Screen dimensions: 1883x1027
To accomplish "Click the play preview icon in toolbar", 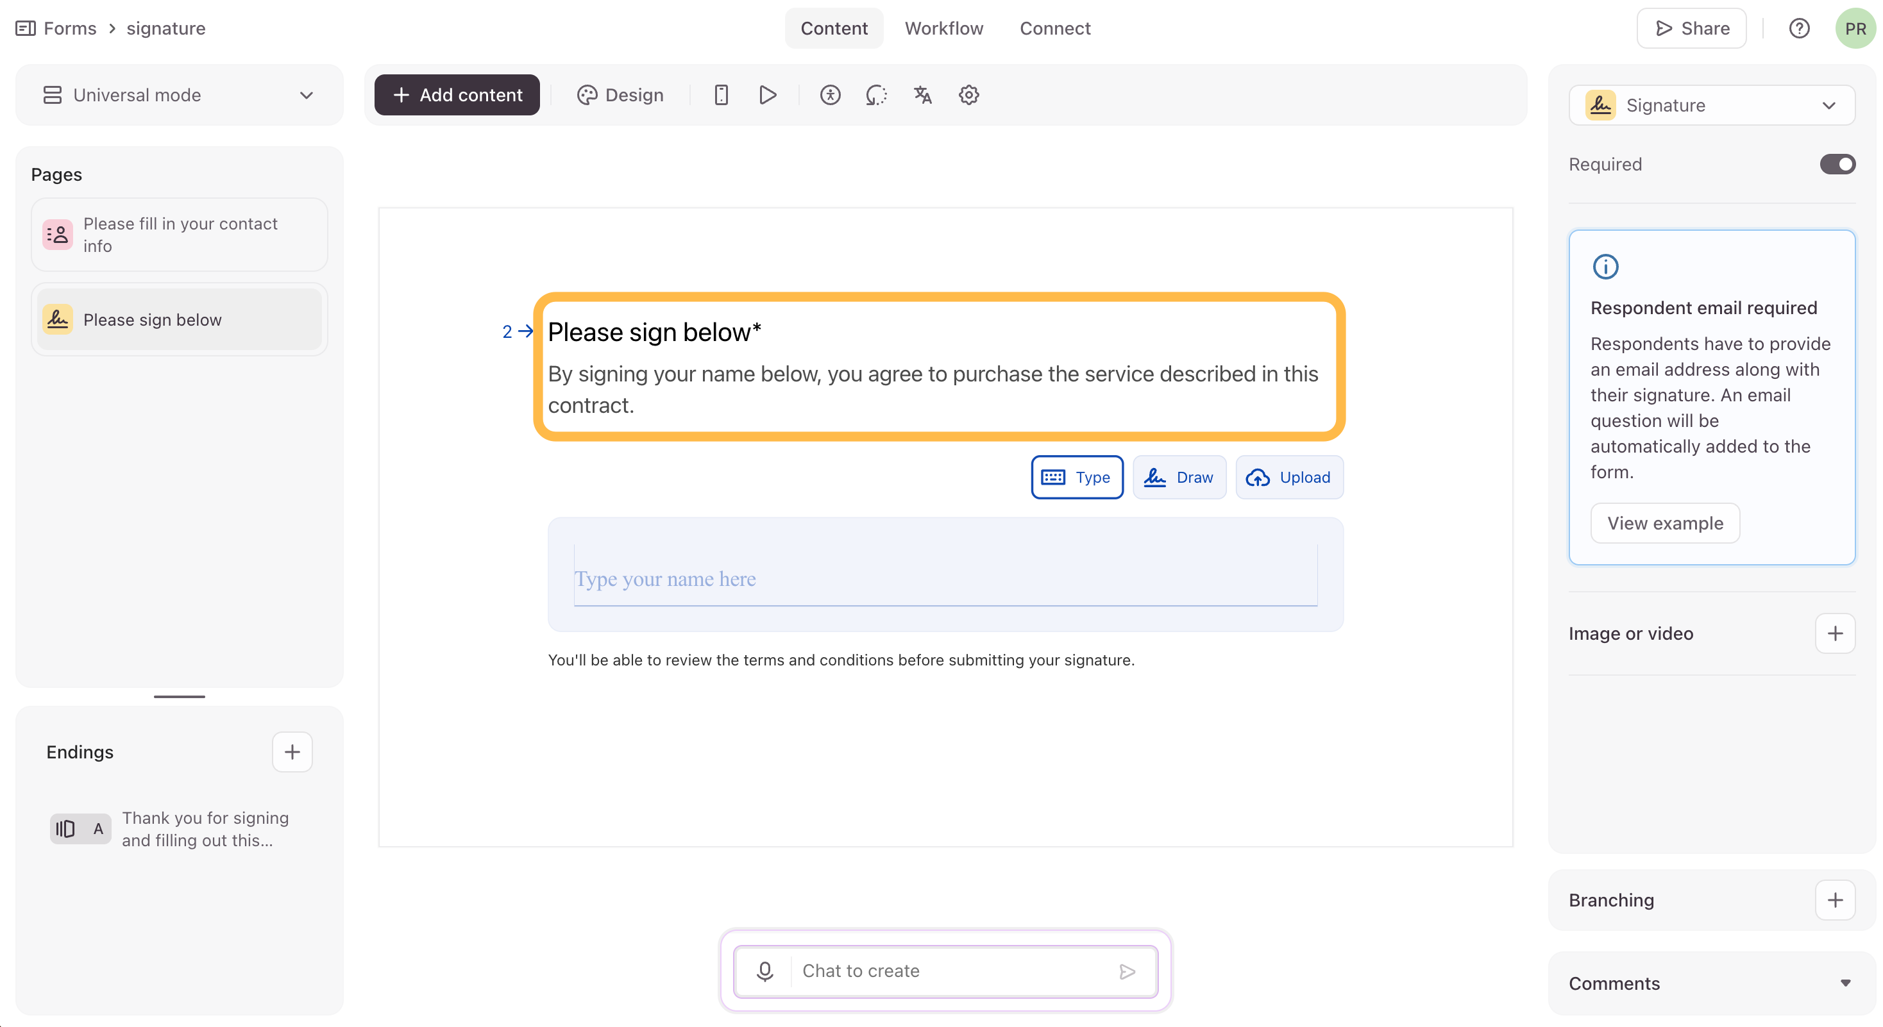I will point(768,95).
